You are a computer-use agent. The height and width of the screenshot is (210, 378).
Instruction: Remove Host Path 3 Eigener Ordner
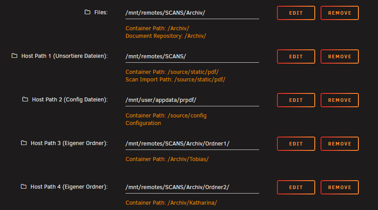tap(339, 144)
